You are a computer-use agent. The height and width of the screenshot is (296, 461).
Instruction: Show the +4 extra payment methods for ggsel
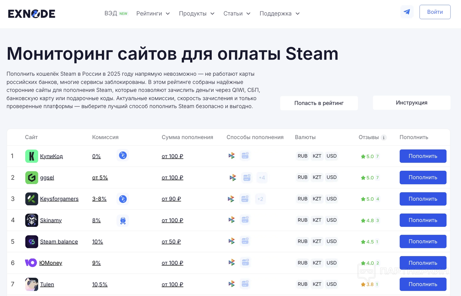point(262,178)
